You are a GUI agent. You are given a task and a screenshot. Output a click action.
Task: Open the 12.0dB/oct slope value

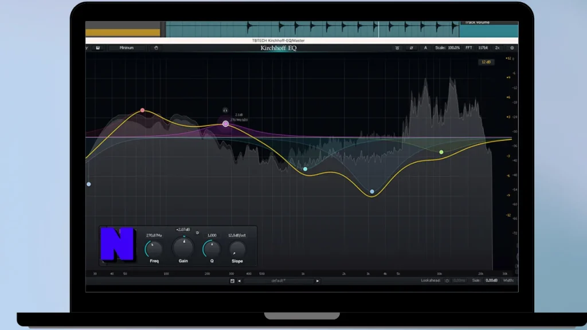(237, 235)
